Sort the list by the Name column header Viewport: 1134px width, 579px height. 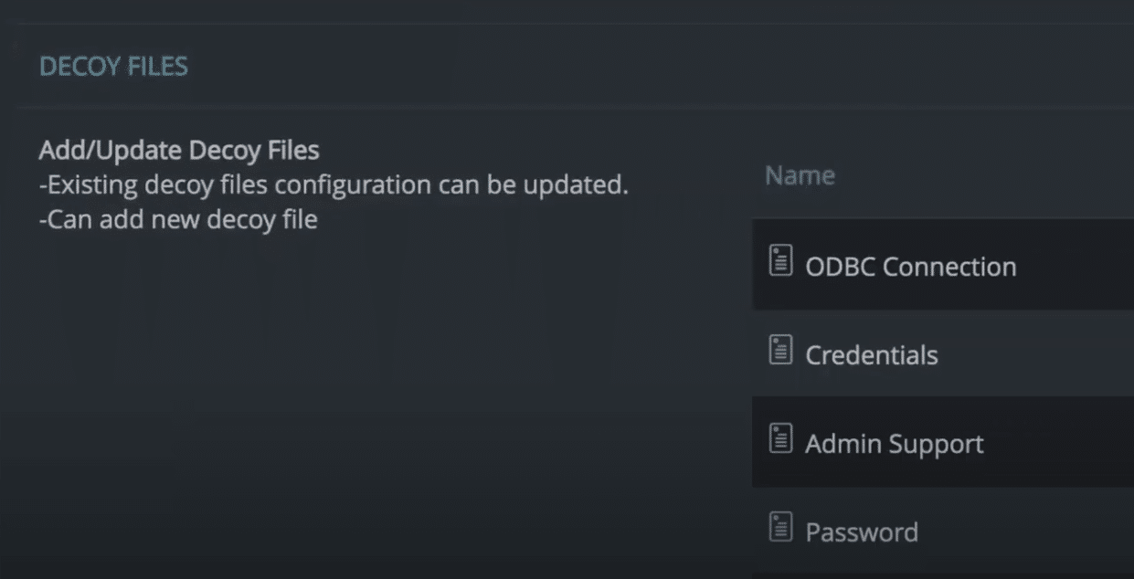click(800, 175)
